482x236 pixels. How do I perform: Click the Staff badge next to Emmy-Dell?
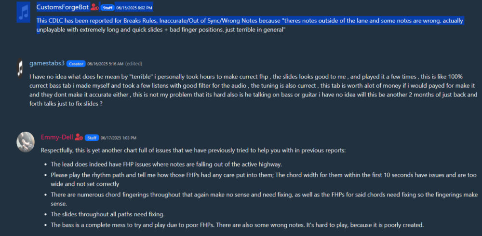(92, 138)
